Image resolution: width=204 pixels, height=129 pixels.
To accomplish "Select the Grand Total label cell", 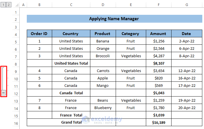I will coord(71,122).
